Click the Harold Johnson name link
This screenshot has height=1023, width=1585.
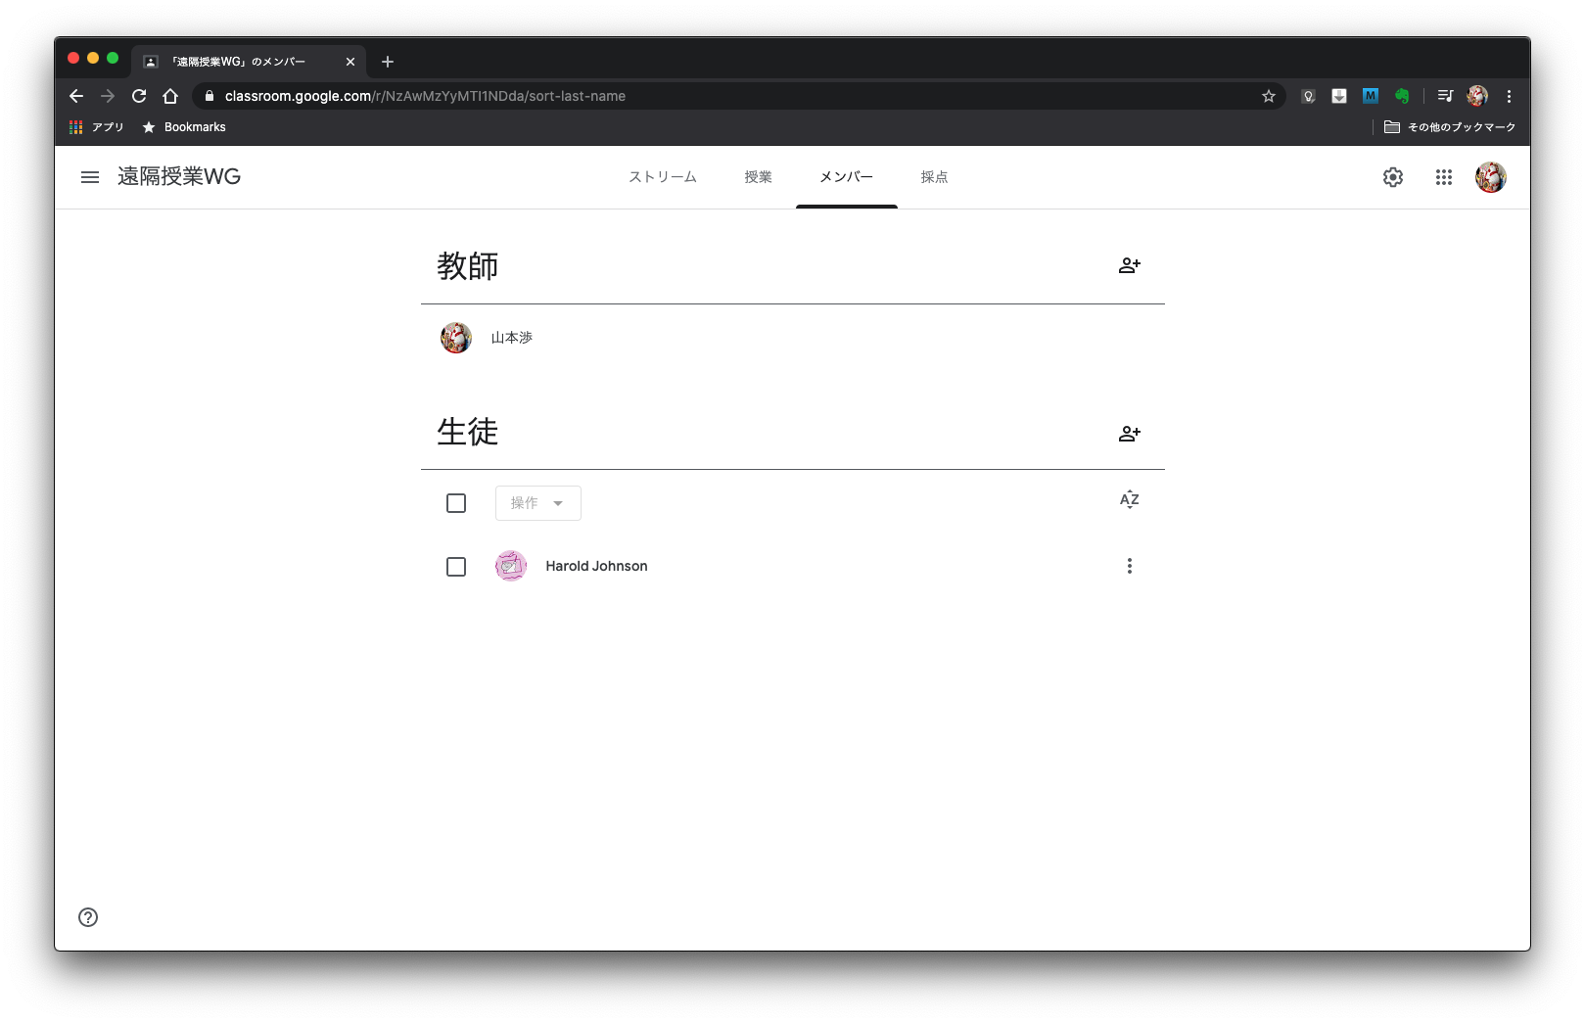pos(596,566)
